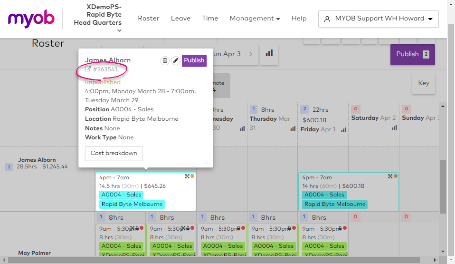Go to the Leave menu item
The width and height of the screenshot is (455, 264).
[x=180, y=19]
